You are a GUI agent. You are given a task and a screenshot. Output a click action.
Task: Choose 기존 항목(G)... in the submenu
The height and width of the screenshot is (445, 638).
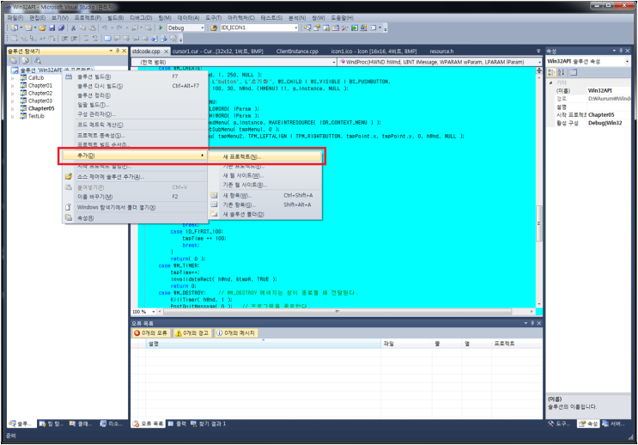pyautogui.click(x=264, y=204)
